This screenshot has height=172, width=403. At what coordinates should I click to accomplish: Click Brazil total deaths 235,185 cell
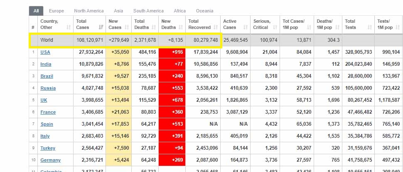(x=145, y=76)
